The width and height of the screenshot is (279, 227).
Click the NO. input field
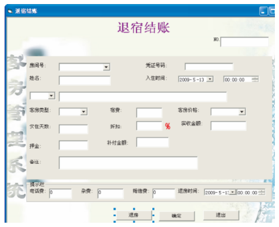point(244,42)
